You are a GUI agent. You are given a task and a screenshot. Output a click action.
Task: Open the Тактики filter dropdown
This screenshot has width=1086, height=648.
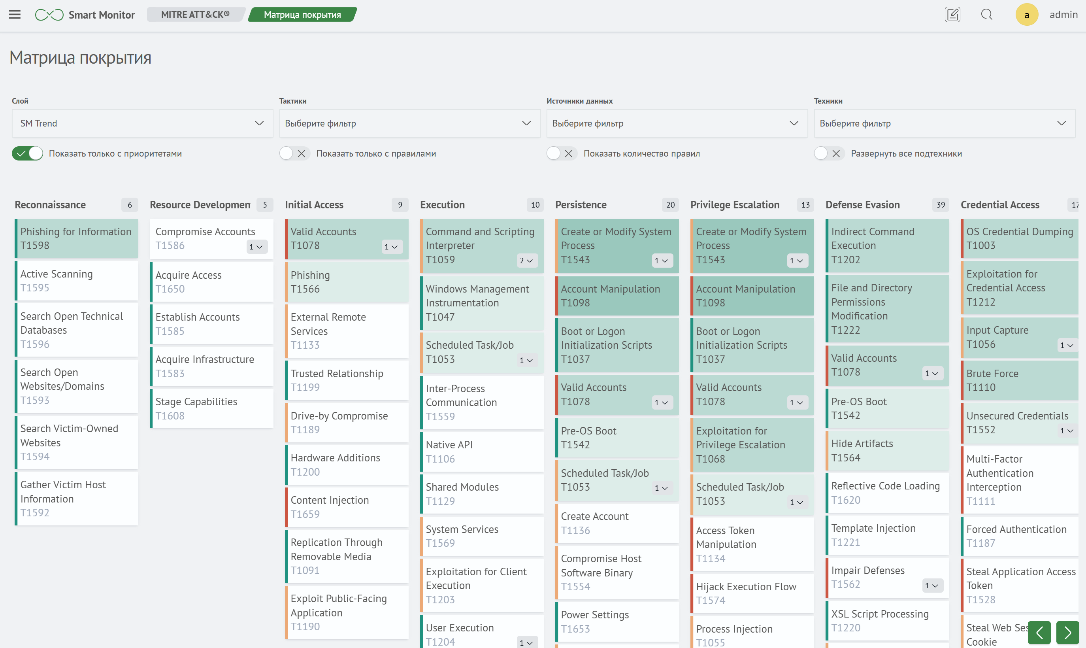tap(409, 124)
